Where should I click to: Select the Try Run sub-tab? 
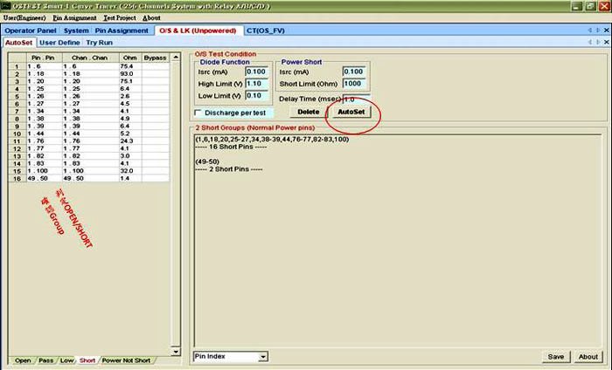(98, 42)
